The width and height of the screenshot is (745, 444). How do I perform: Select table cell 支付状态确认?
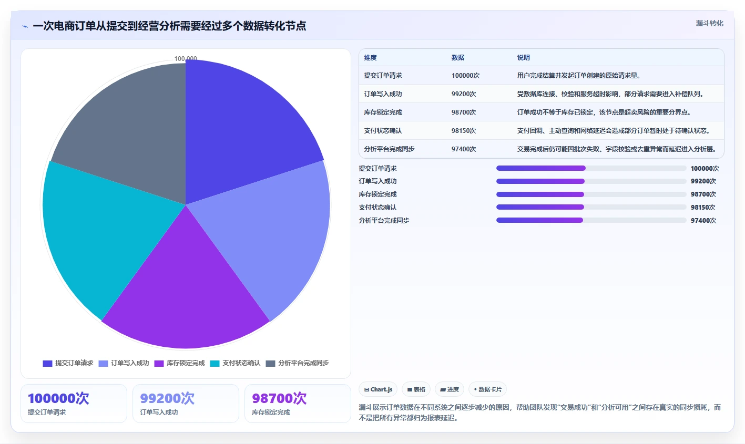[x=383, y=131]
